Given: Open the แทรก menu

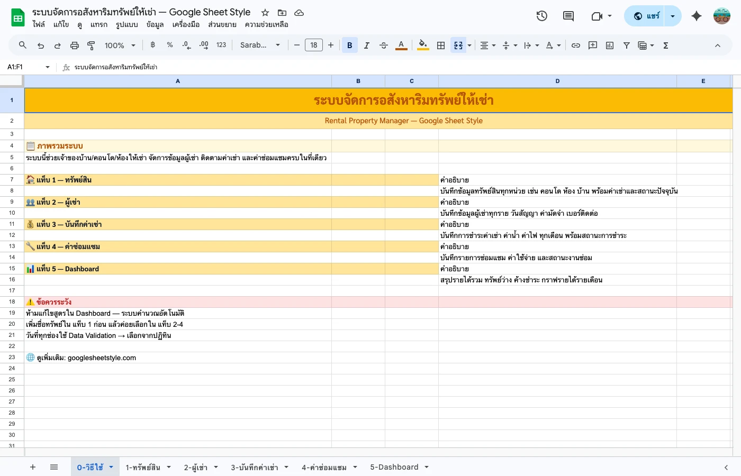Looking at the screenshot, I should point(98,24).
